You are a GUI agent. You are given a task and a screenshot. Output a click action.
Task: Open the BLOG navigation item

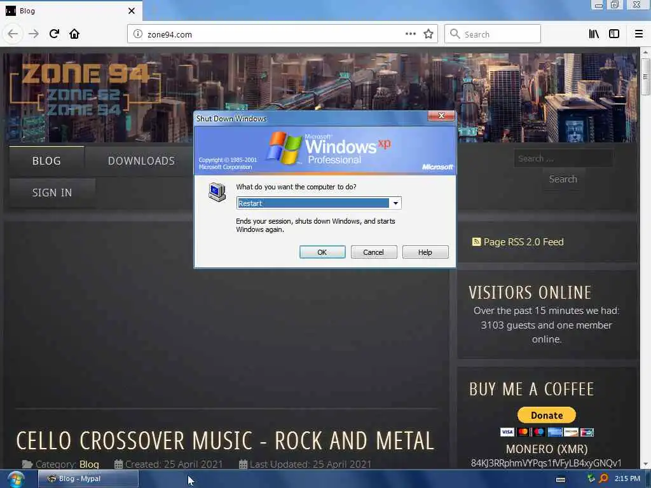(46, 161)
